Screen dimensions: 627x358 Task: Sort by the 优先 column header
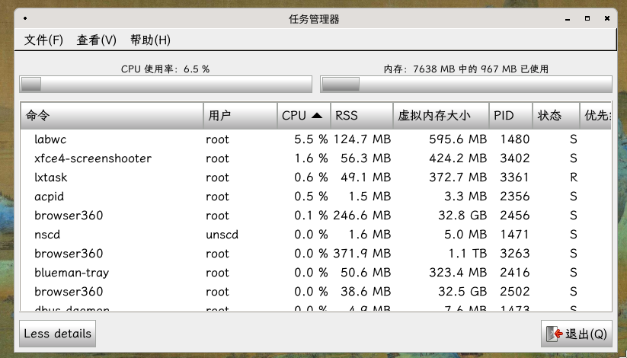click(596, 116)
